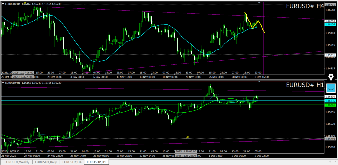Click the pen nib icon
Image resolution: width=338 pixels, height=165 pixels.
pos(331,77)
